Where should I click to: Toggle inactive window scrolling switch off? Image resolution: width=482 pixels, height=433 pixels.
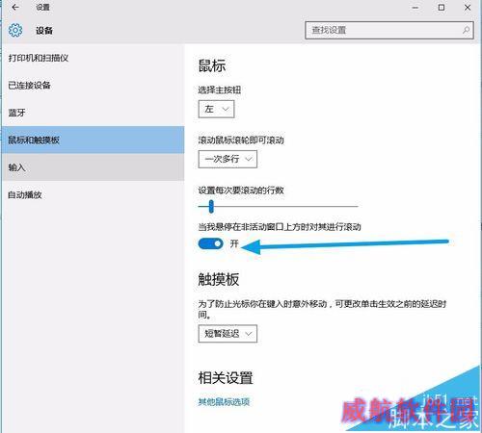click(210, 243)
